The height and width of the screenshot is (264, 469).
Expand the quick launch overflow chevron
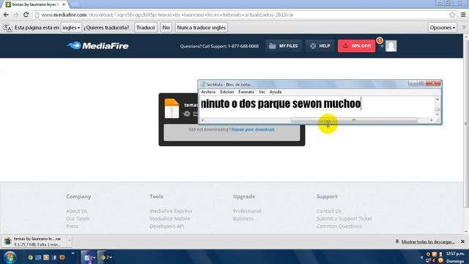point(73,254)
